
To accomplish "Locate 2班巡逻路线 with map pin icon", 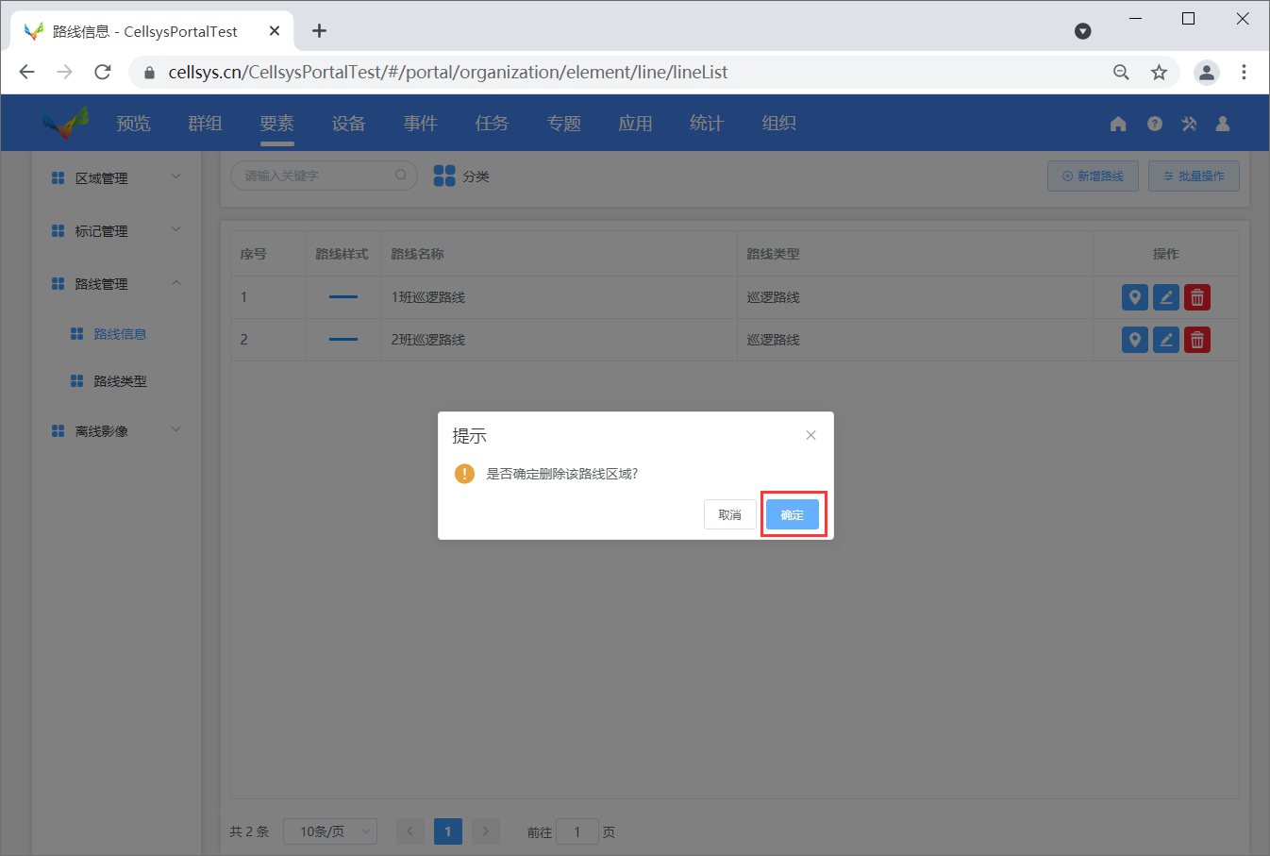I will click(x=1135, y=340).
